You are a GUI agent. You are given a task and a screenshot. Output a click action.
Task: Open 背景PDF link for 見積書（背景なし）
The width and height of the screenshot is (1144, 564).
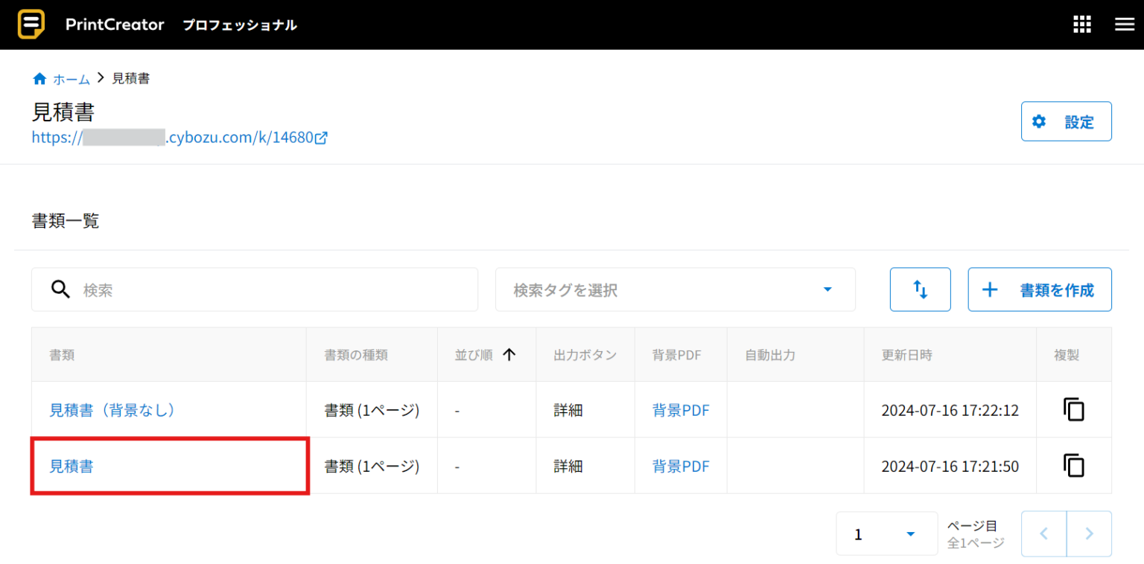[x=681, y=410]
